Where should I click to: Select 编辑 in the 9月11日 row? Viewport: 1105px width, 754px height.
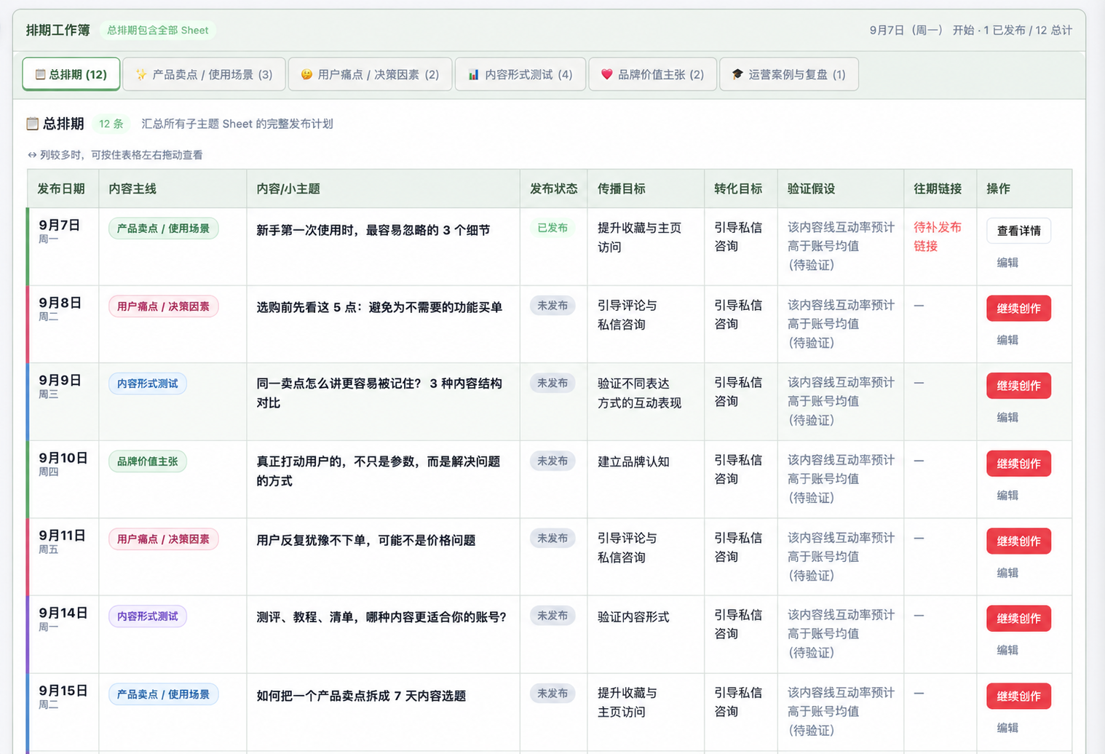point(1007,573)
